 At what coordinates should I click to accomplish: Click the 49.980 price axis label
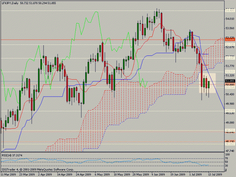pos(230,104)
